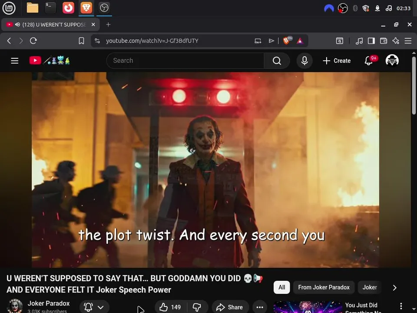Screen dimensions: 417x313
Task: Open the clock showing 02:33
Action: tap(404, 9)
